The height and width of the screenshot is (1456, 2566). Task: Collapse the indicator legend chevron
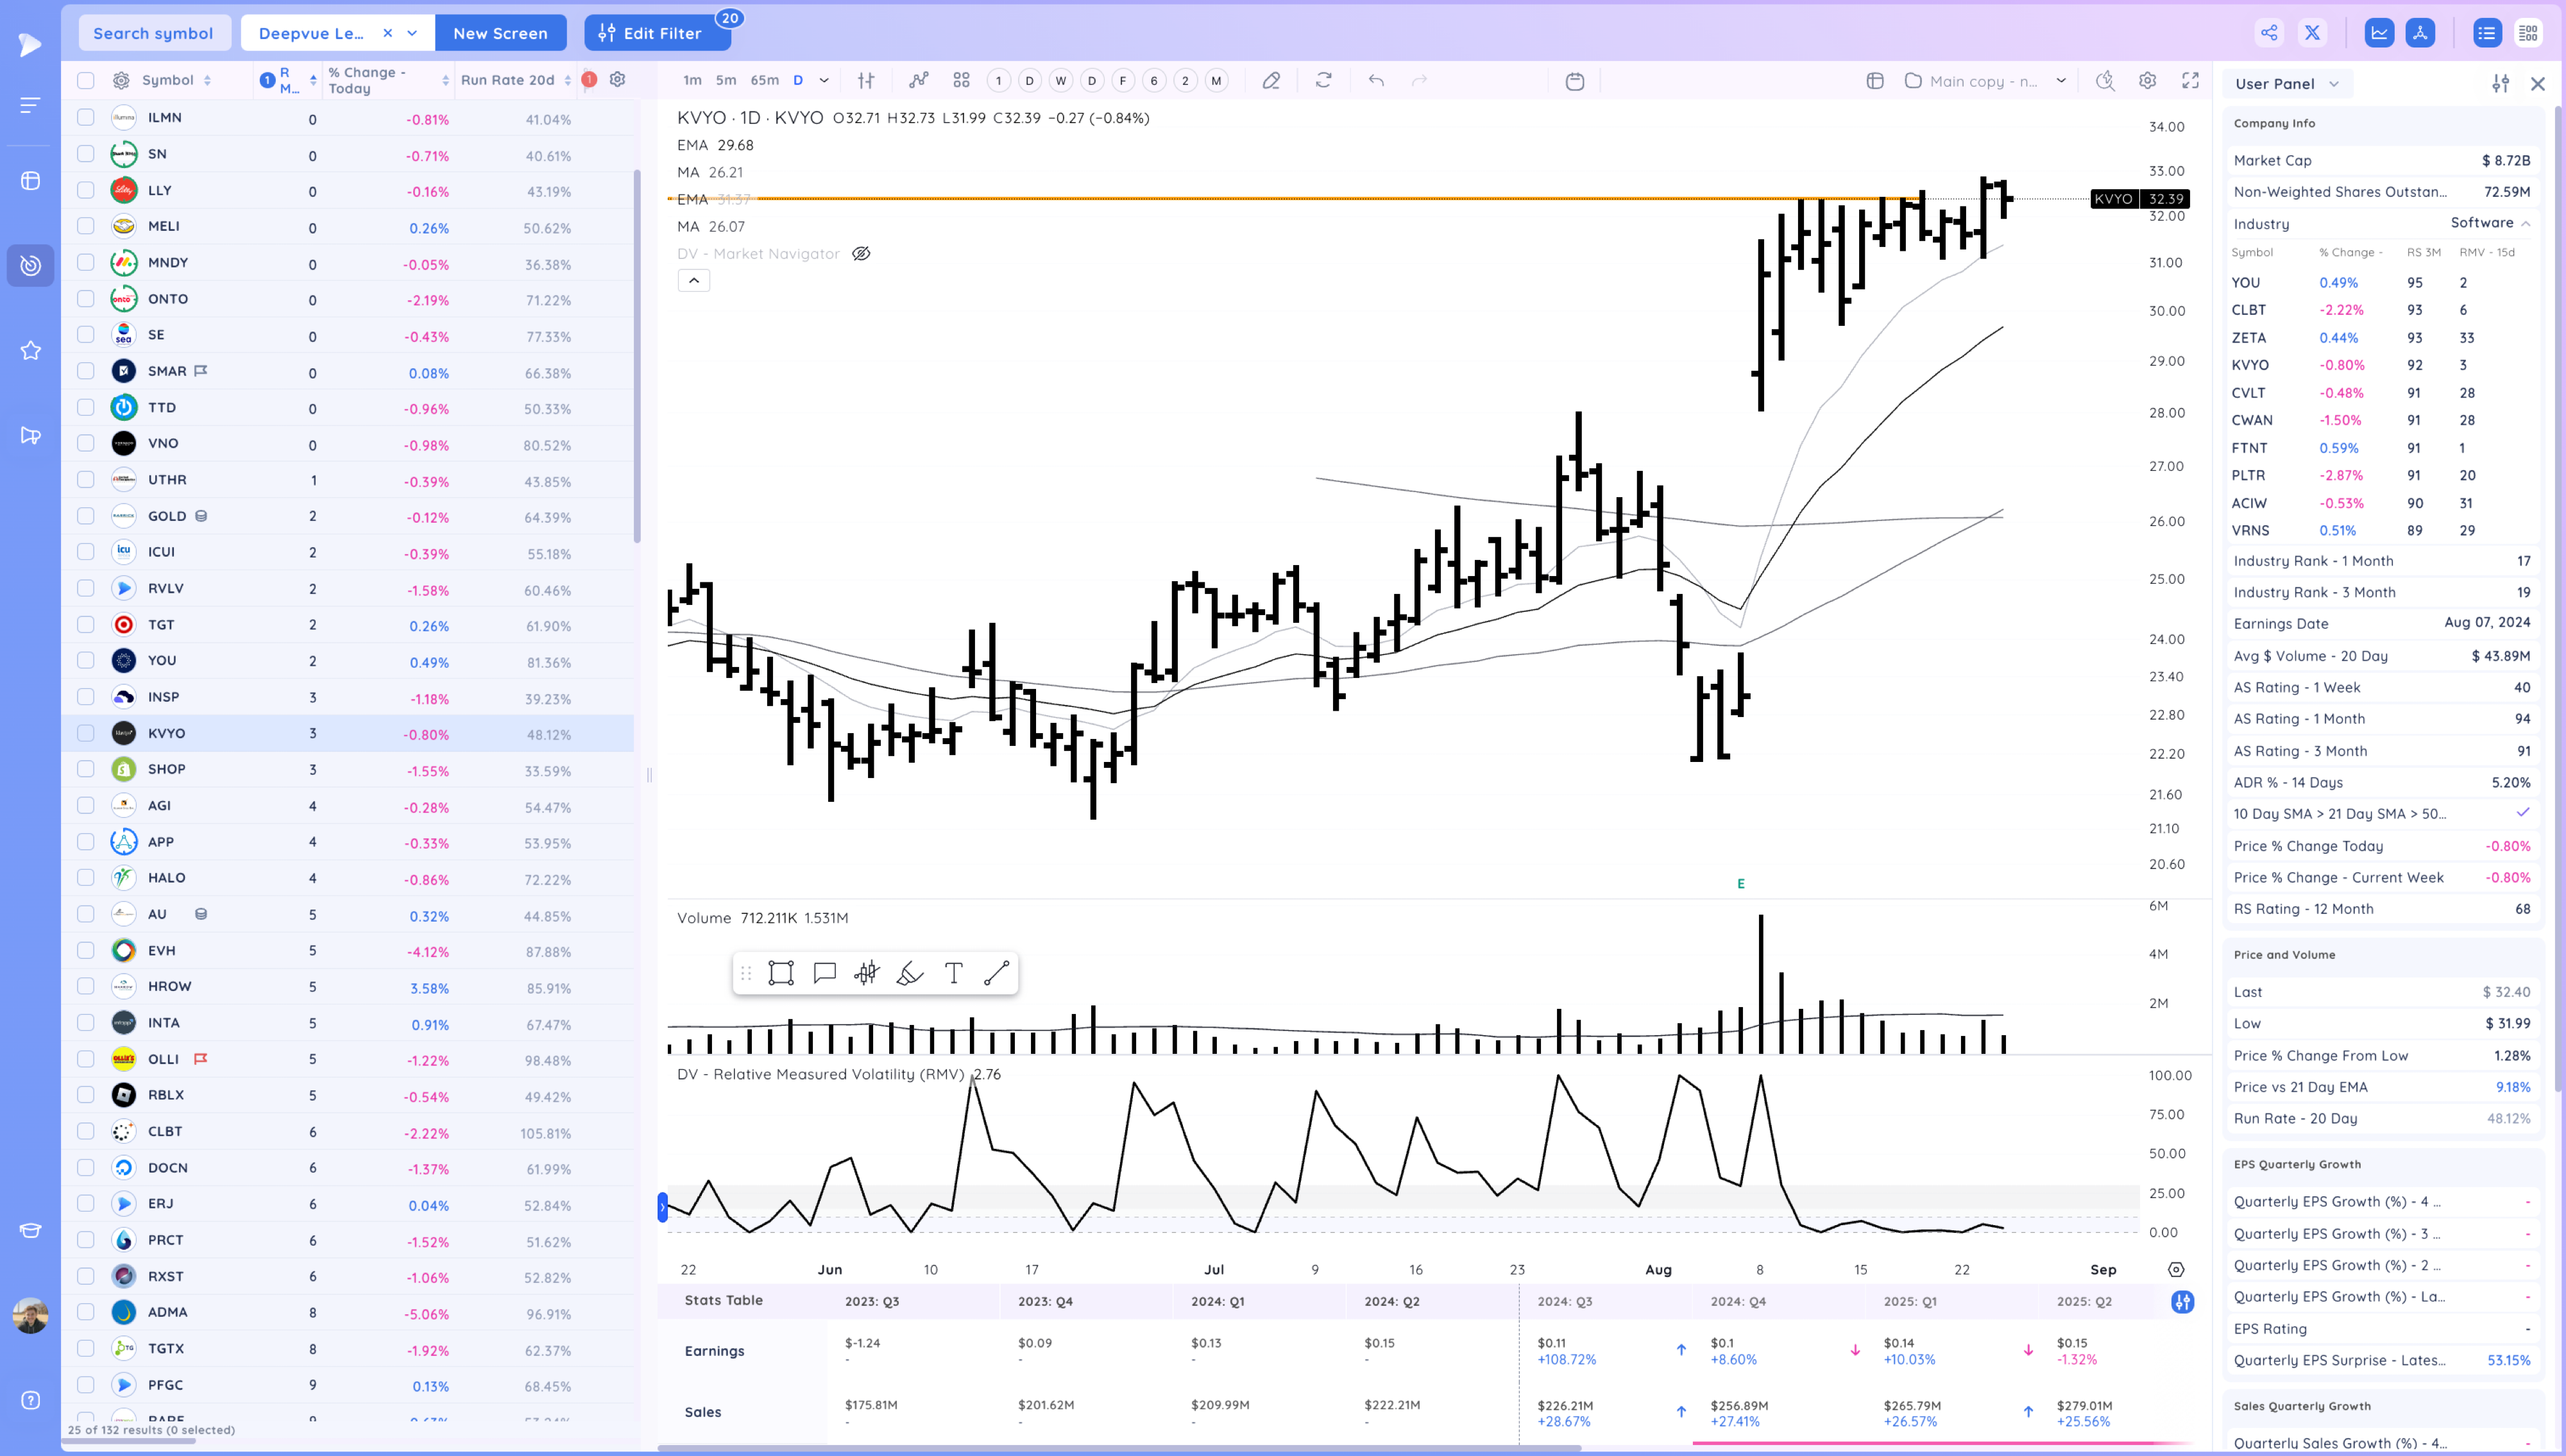pos(694,281)
